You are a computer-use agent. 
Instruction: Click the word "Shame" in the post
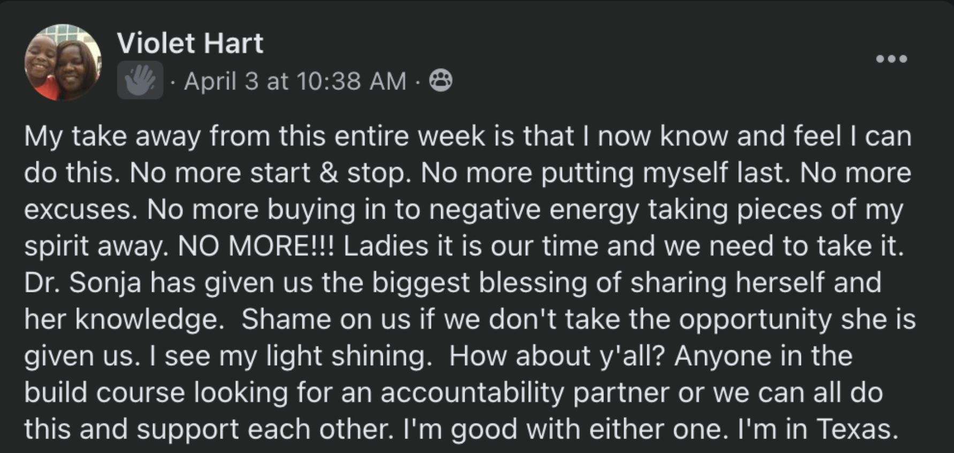(285, 320)
